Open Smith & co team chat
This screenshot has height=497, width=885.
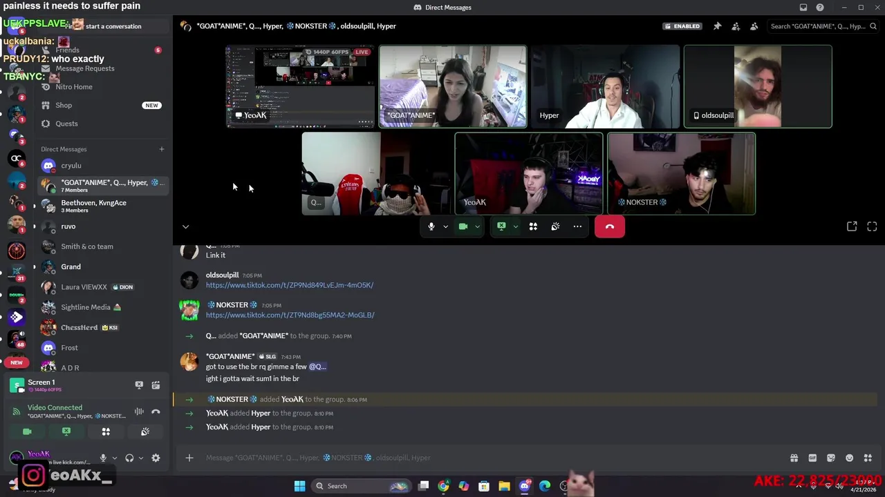tap(102, 246)
